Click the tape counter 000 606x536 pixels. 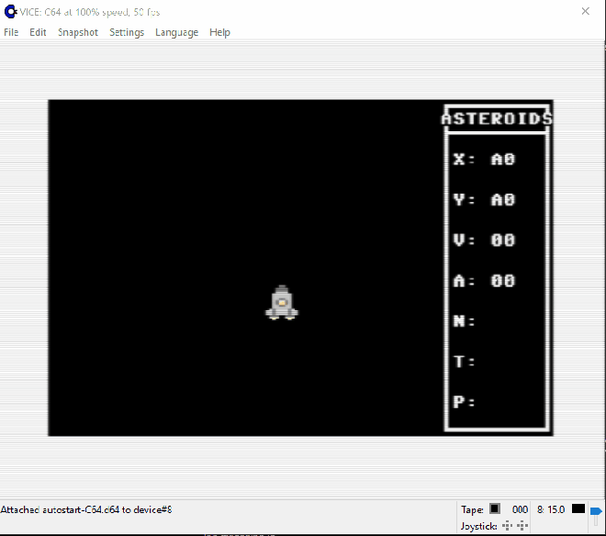tap(520, 509)
